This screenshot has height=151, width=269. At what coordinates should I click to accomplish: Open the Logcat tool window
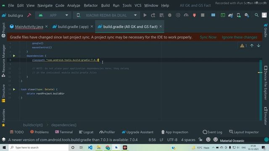86,132
